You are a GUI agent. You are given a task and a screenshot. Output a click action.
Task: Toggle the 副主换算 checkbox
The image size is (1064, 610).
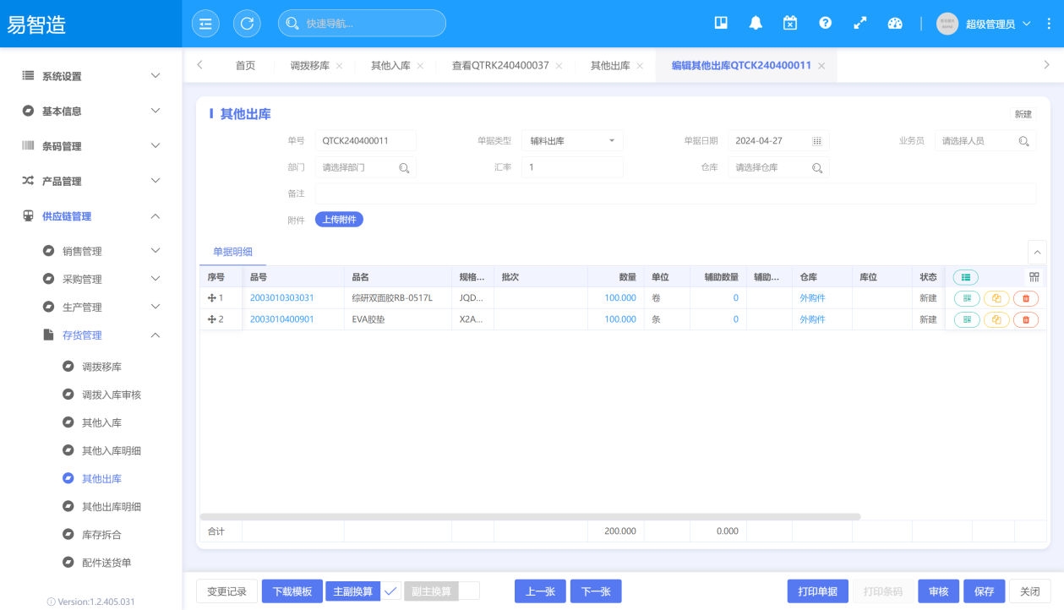pyautogui.click(x=468, y=591)
